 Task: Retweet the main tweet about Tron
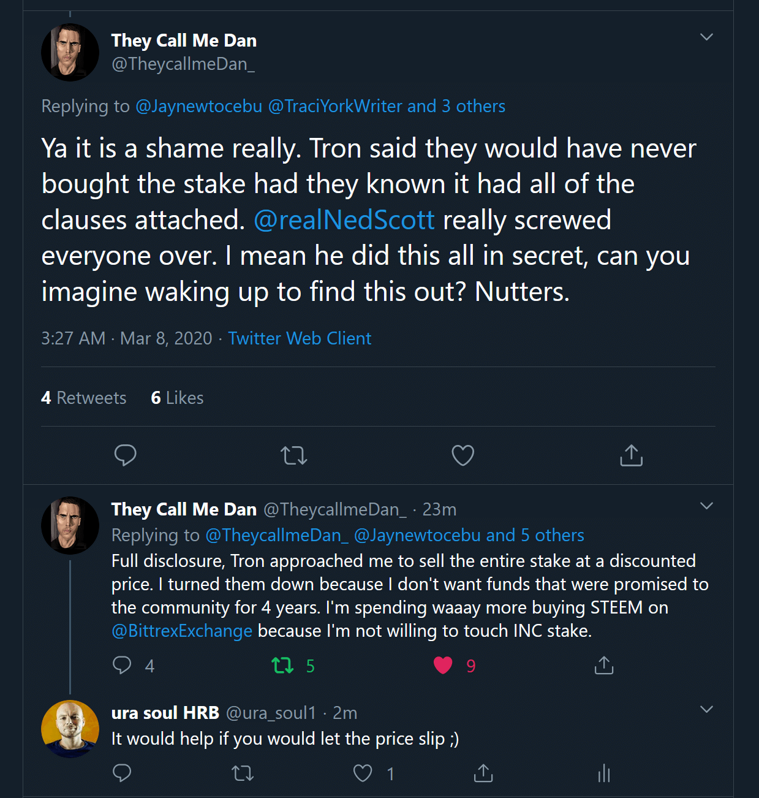point(294,455)
